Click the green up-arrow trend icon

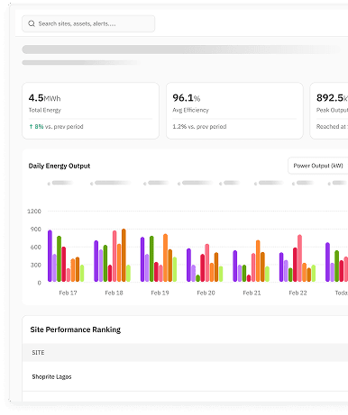pos(31,127)
